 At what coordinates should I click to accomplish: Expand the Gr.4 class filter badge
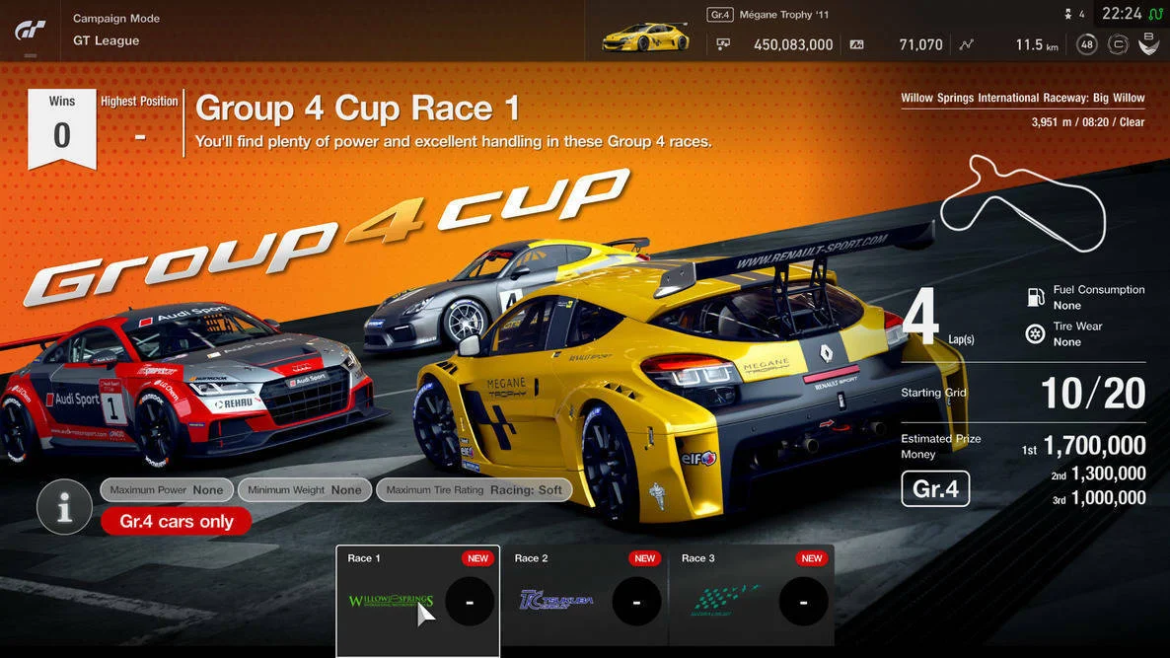coord(934,487)
